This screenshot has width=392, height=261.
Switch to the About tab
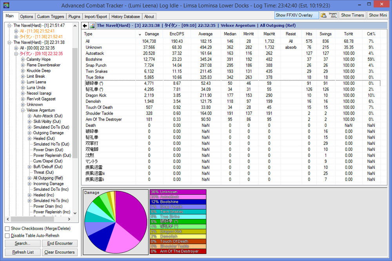point(149,16)
